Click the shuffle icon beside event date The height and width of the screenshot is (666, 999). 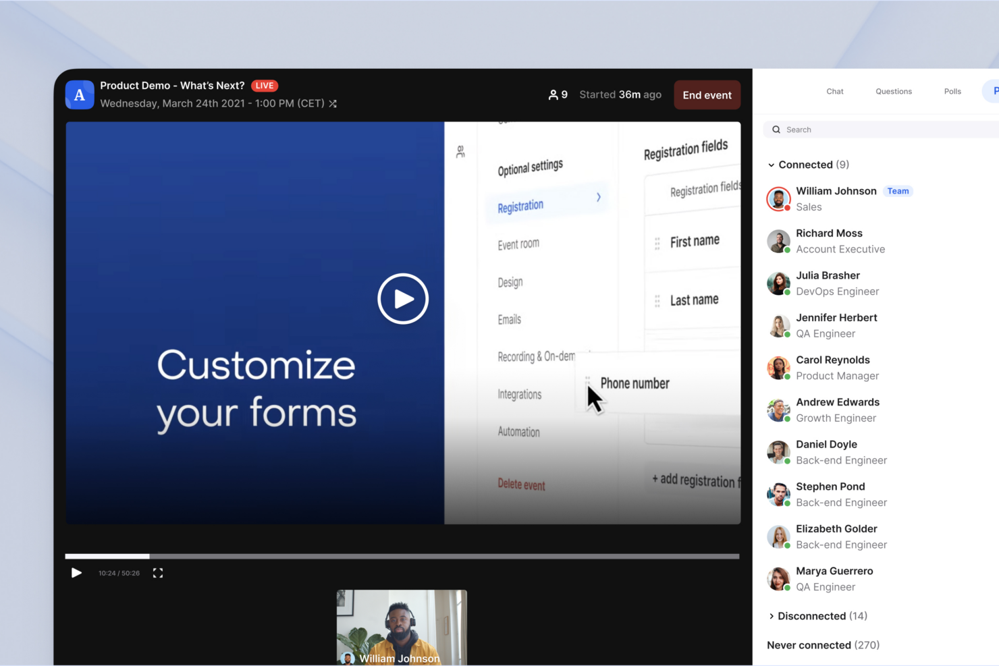tap(333, 104)
